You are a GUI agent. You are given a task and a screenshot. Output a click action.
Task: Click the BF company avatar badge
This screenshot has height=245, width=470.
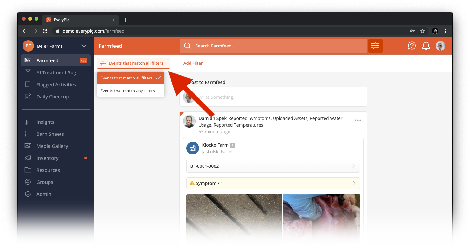coord(28,46)
